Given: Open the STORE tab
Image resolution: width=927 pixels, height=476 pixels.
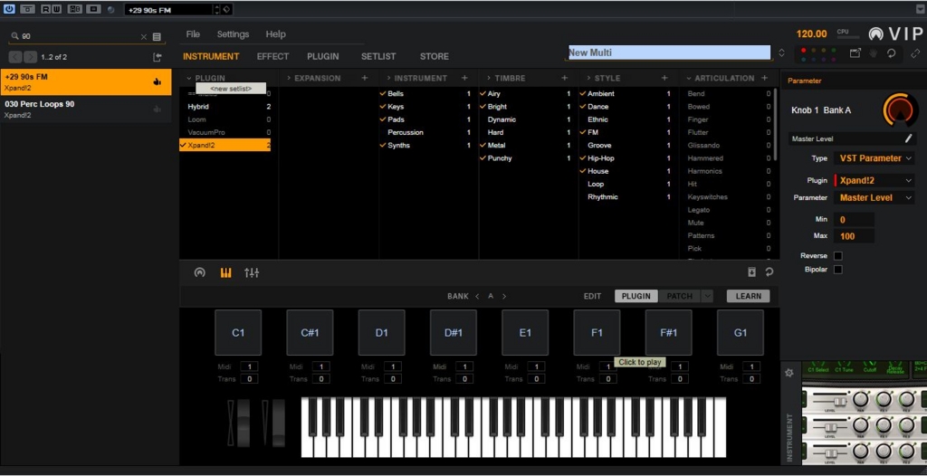Looking at the screenshot, I should pos(435,57).
